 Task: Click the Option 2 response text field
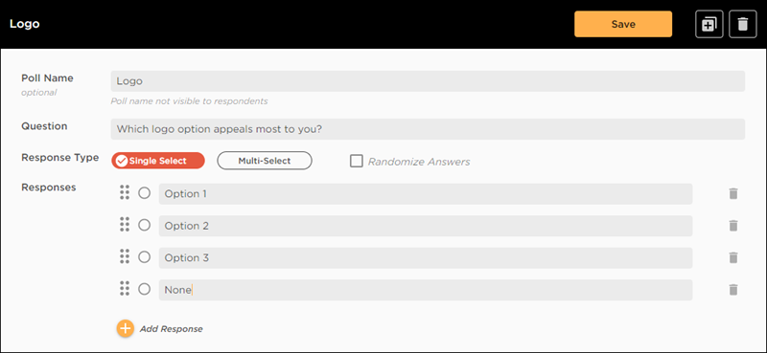(x=426, y=226)
